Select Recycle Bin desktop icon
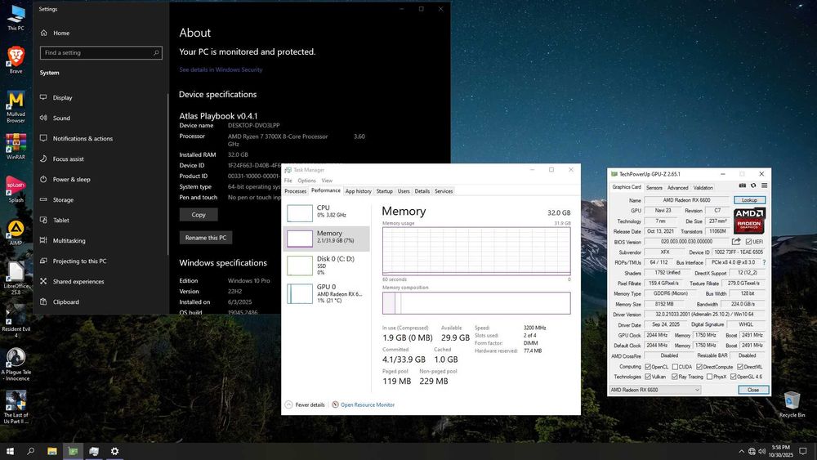The image size is (817, 460). coord(792,404)
